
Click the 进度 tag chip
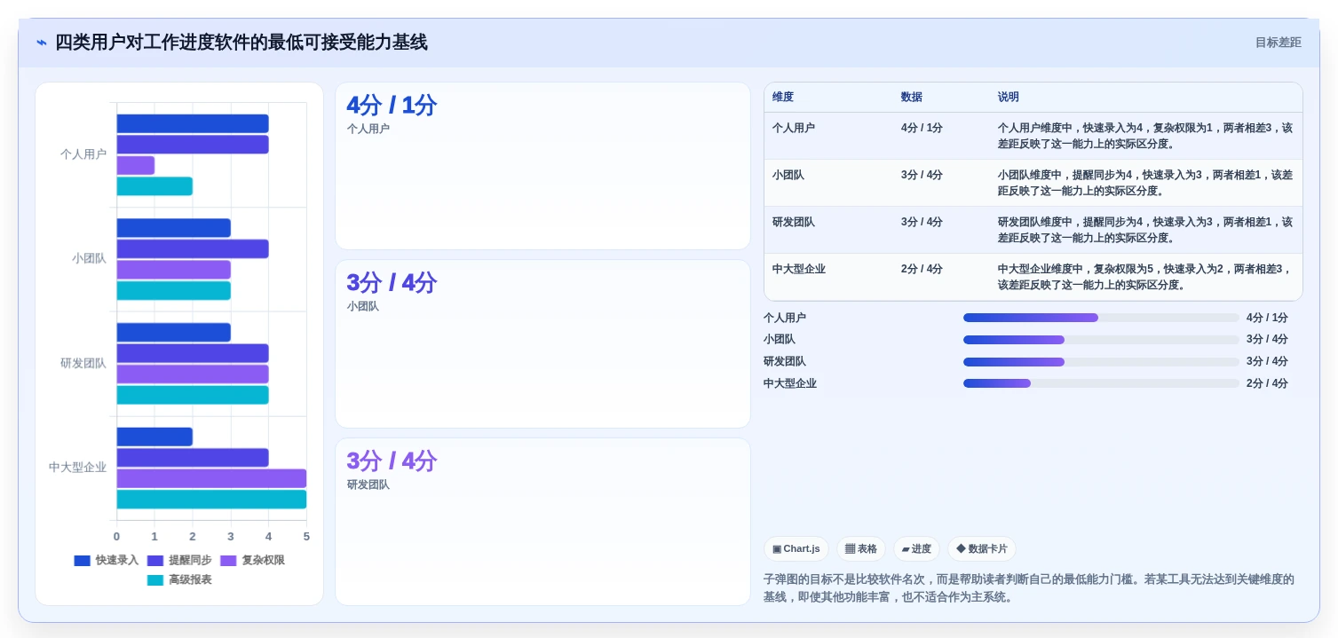point(916,549)
